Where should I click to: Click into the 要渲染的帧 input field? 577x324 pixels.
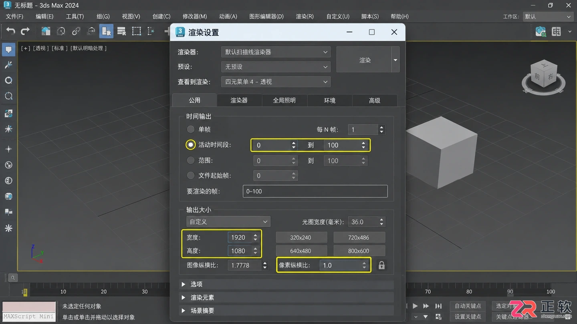click(315, 191)
